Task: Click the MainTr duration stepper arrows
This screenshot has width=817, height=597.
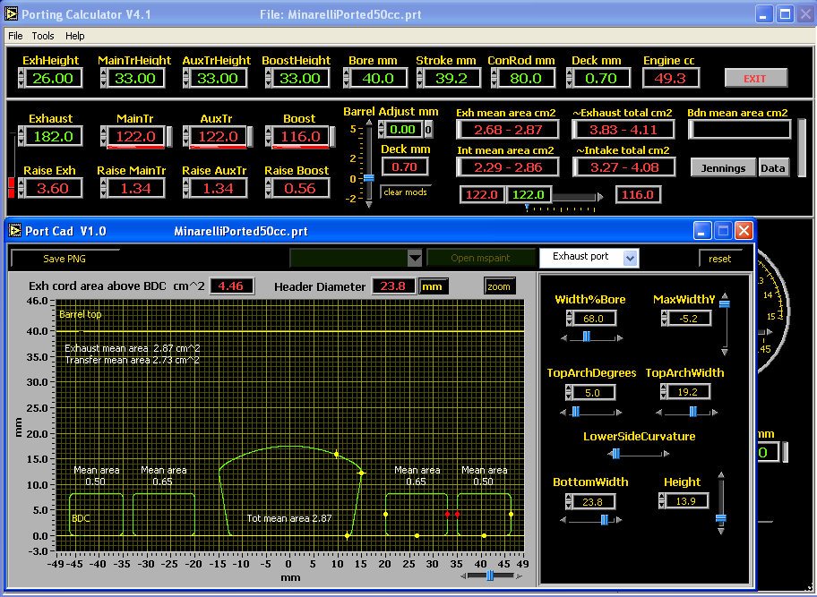Action: point(104,136)
